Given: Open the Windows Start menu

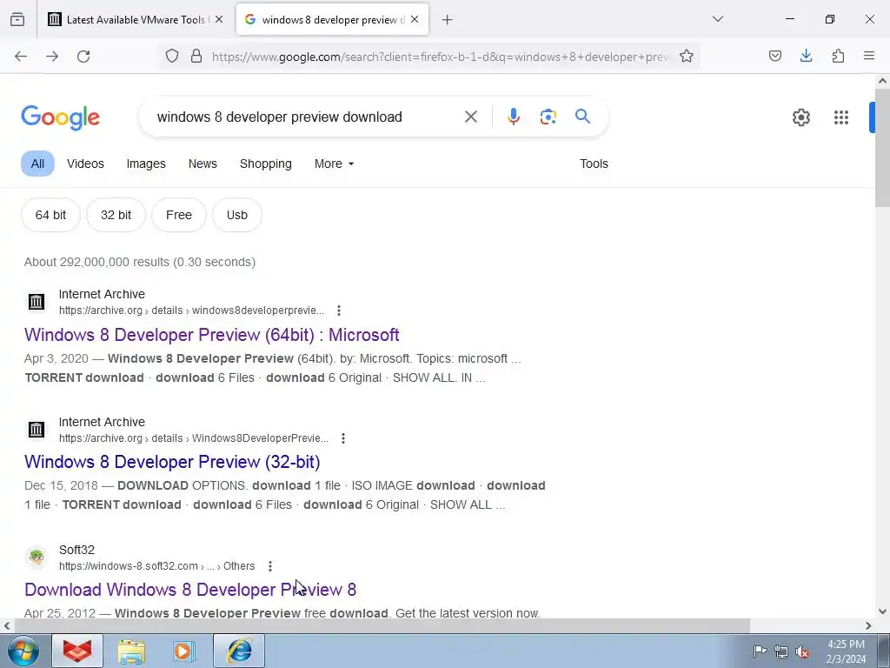Looking at the screenshot, I should click(x=23, y=651).
